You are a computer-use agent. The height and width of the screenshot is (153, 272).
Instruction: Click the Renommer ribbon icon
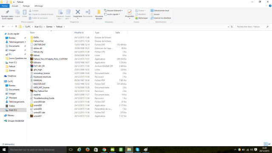click(88, 12)
